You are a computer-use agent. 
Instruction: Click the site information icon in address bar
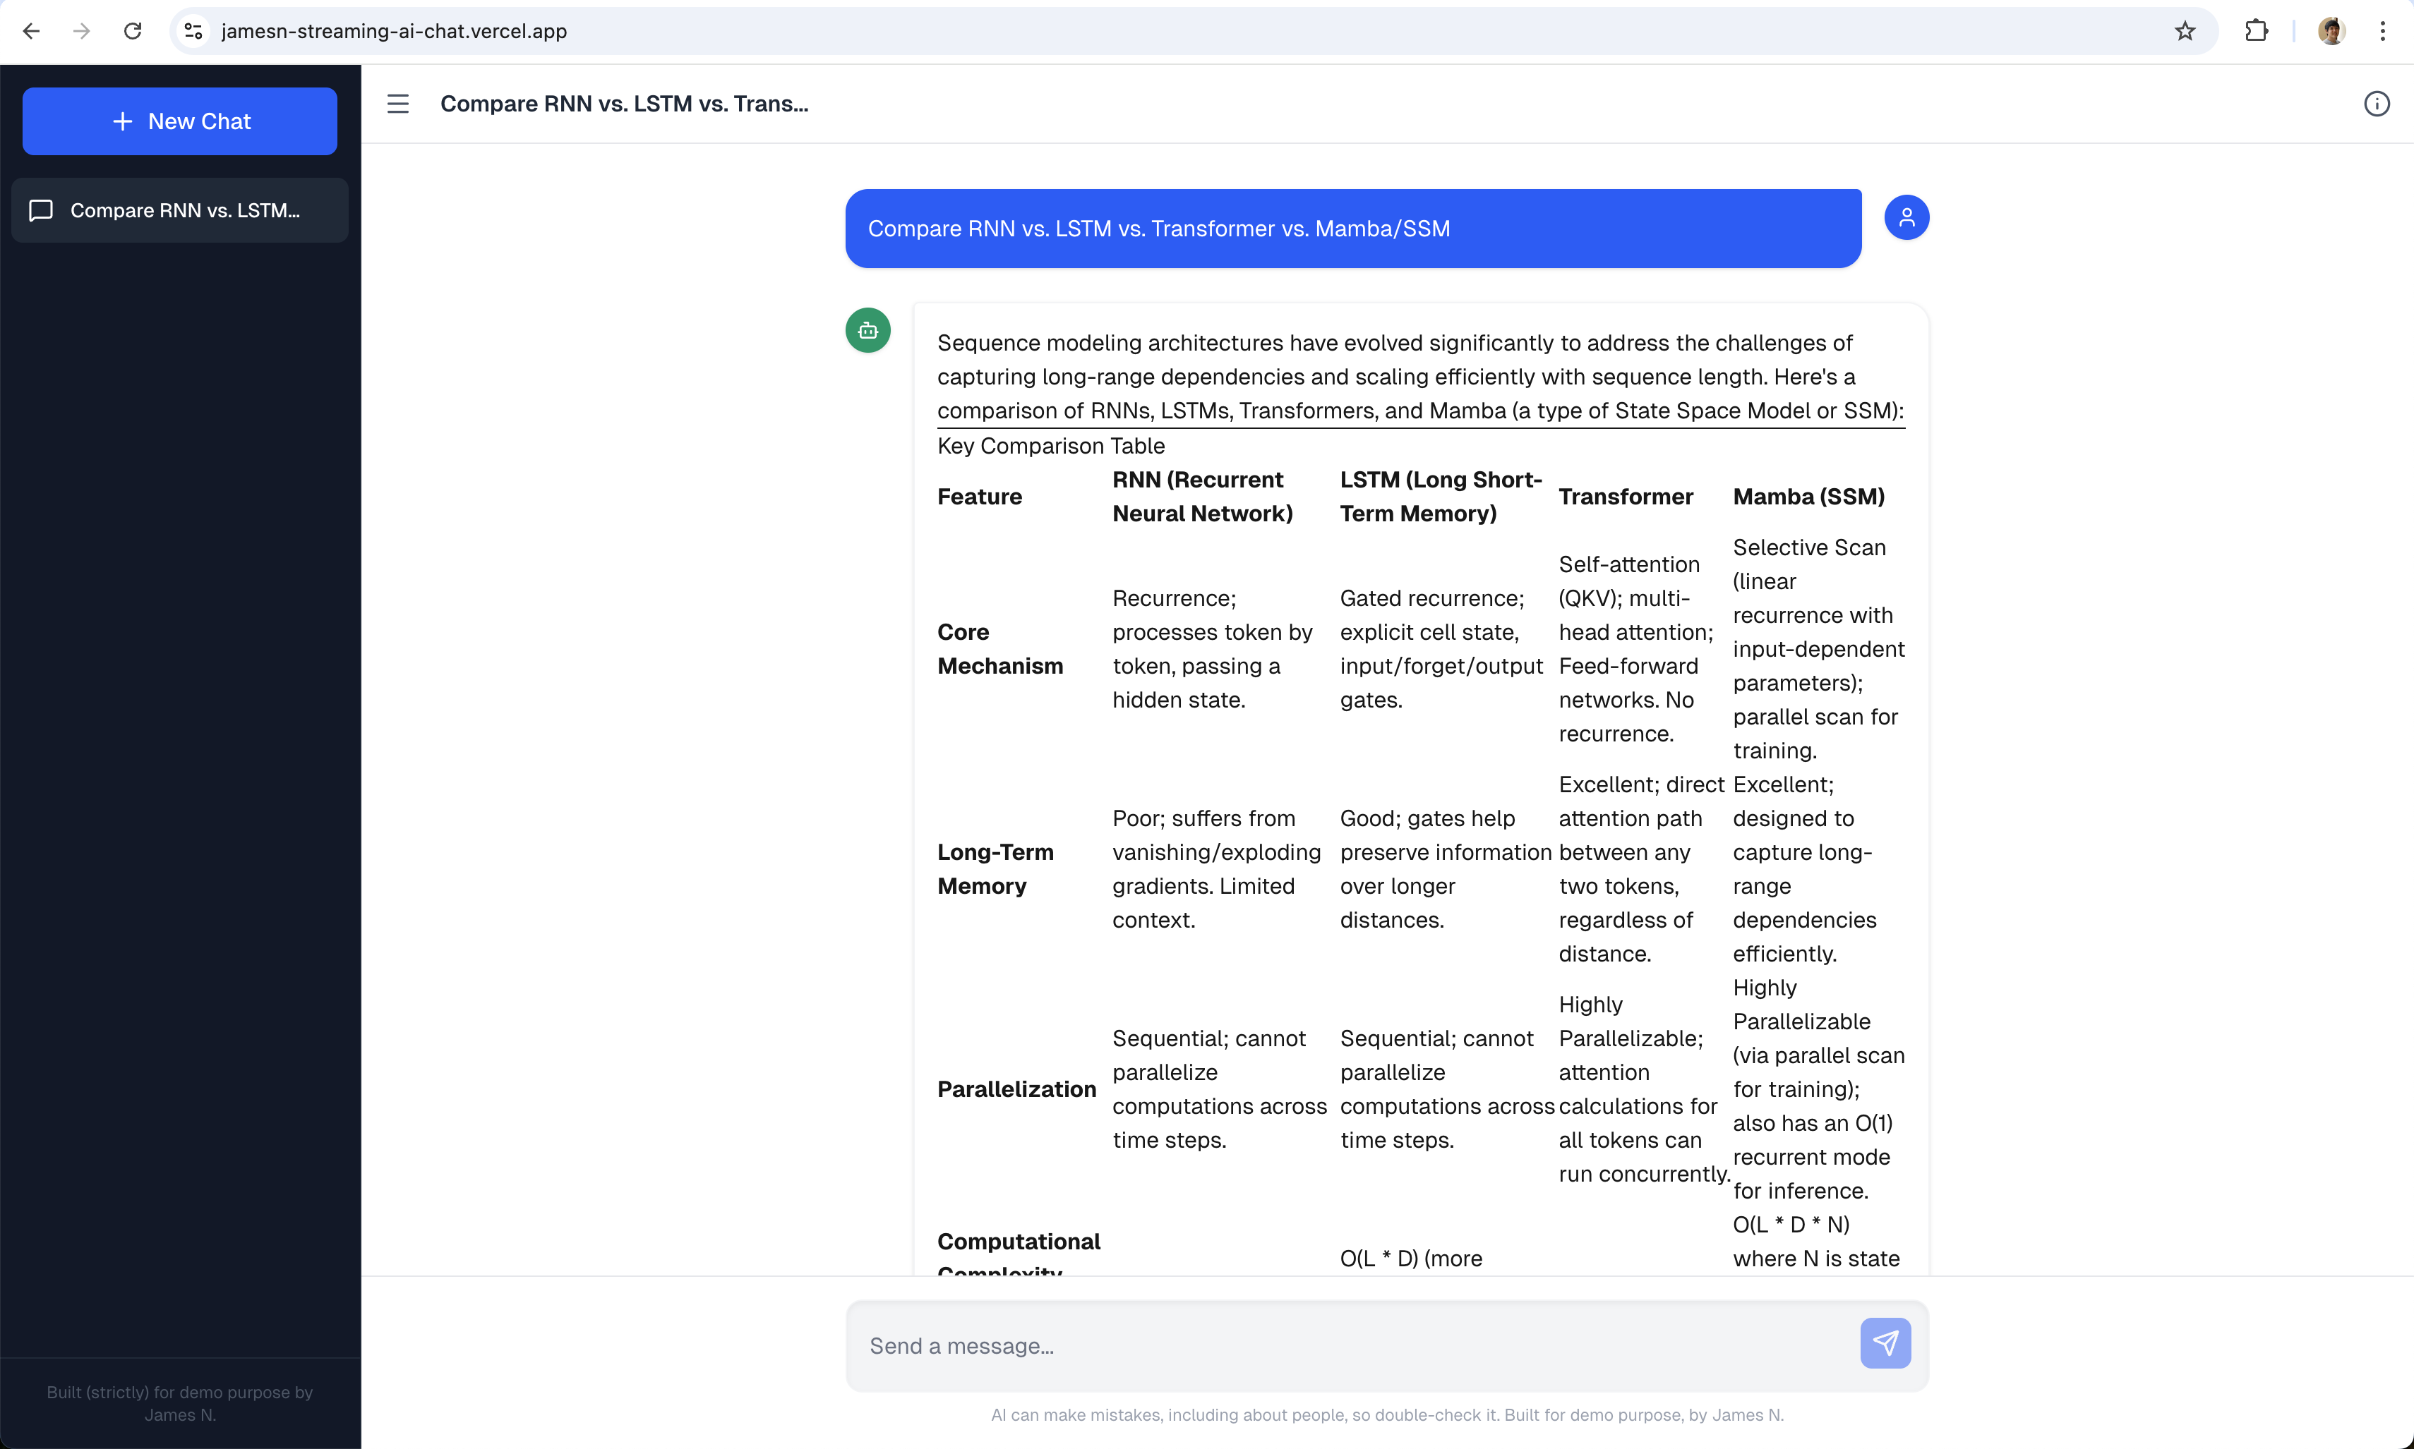coord(193,31)
